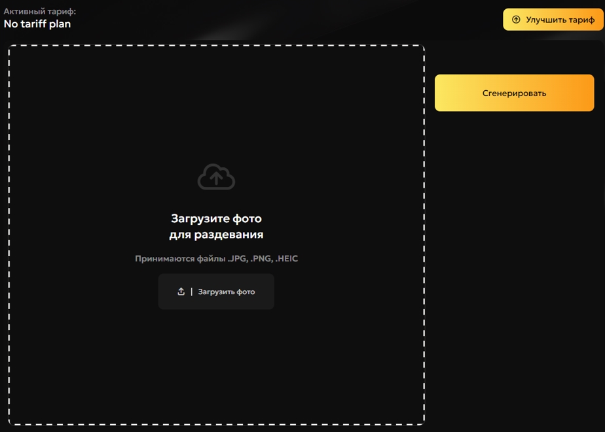Click inside the dashed upload drop zone
605x432 pixels.
217,235
